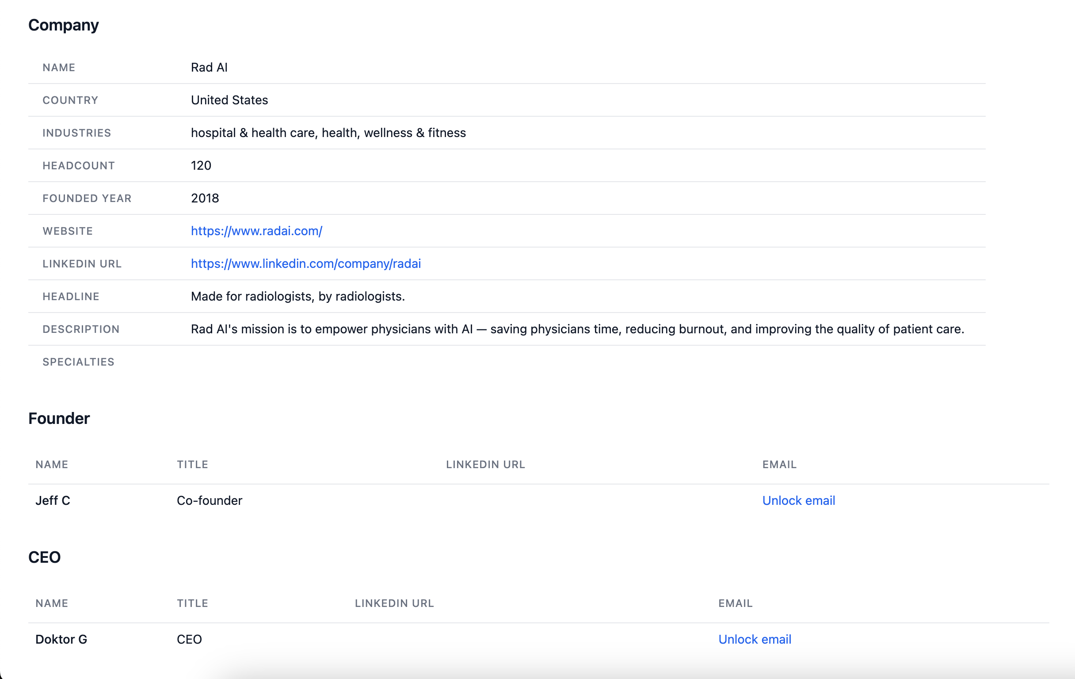Click the HEADCOUNT field label
Viewport: 1075px width, 679px height.
pyautogui.click(x=79, y=166)
